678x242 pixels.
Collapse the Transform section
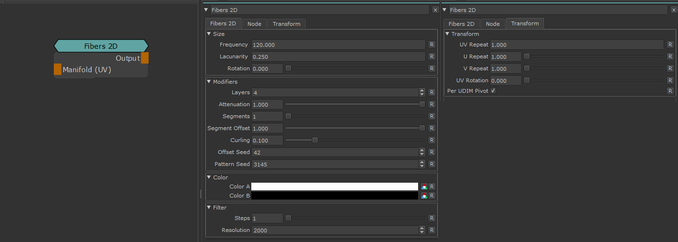point(448,34)
